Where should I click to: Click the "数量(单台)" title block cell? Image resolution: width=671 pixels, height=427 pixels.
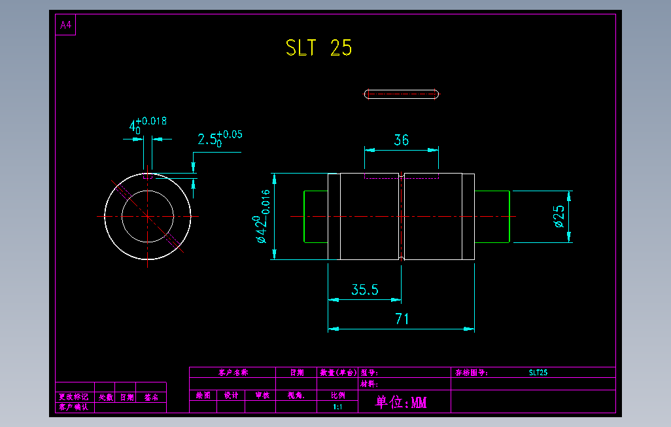click(x=338, y=373)
